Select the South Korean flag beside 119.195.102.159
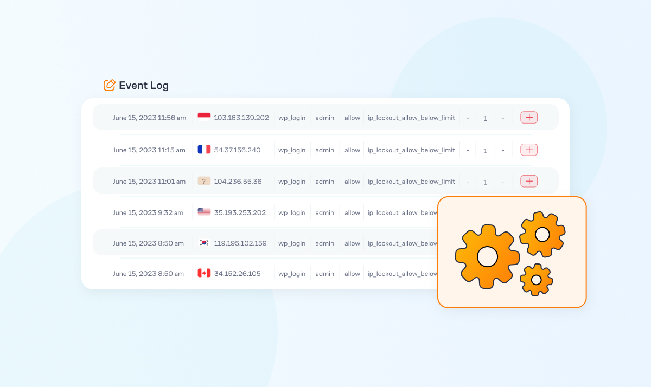 (203, 243)
